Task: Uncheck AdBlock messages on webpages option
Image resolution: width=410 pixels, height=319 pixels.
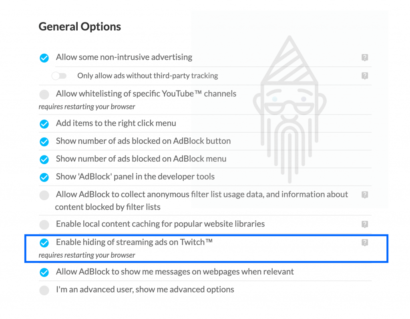Action: coord(44,273)
